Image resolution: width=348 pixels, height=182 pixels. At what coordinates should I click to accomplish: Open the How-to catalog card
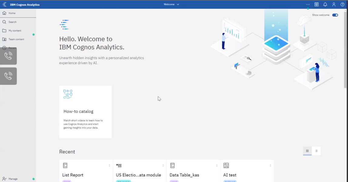(85, 112)
